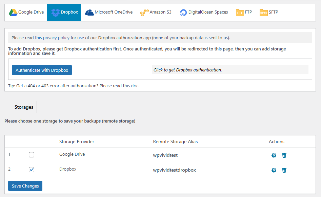This screenshot has width=321, height=197.
Task: Click the Microsoft OneDrive cloud icon
Action: [89, 12]
